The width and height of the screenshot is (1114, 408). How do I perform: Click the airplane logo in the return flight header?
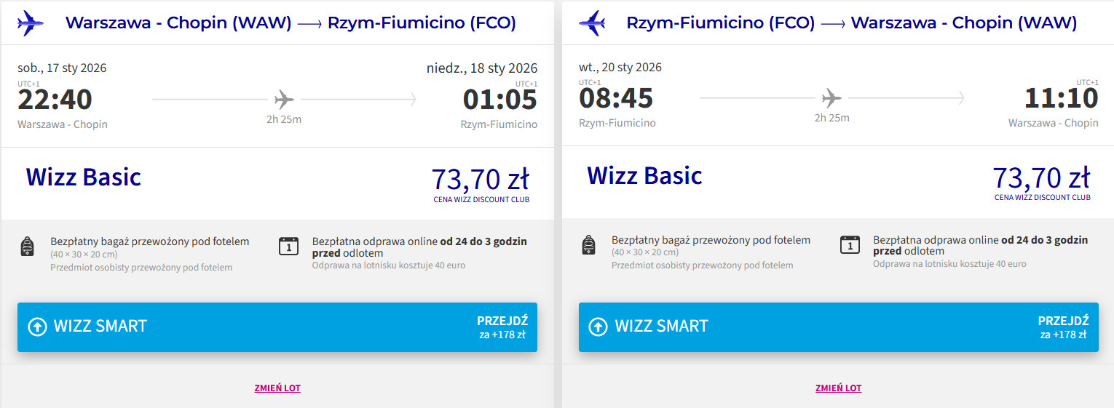pos(592,23)
